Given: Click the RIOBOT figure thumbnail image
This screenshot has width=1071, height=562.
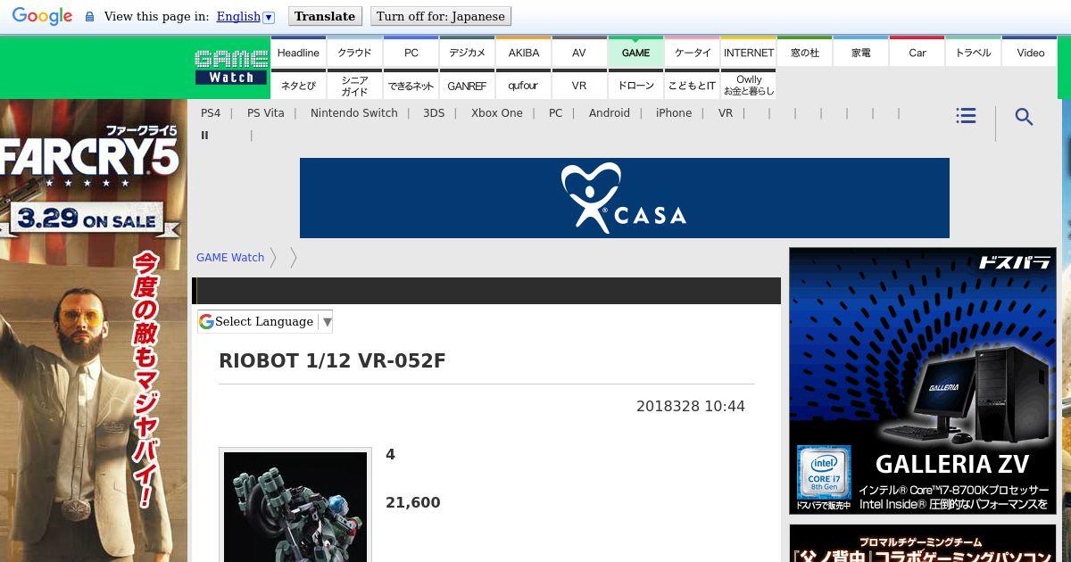Looking at the screenshot, I should point(295,506).
